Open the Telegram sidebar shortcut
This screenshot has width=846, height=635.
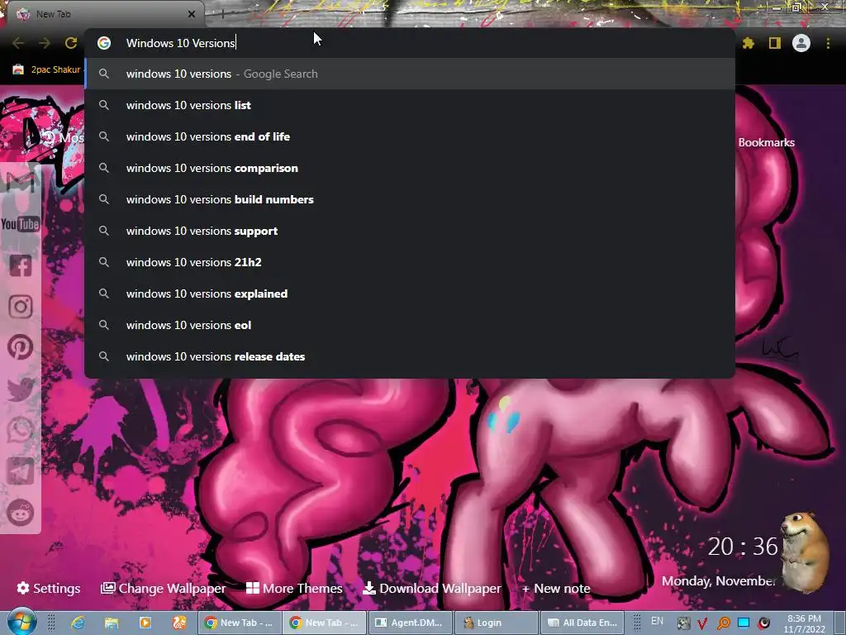click(x=21, y=471)
